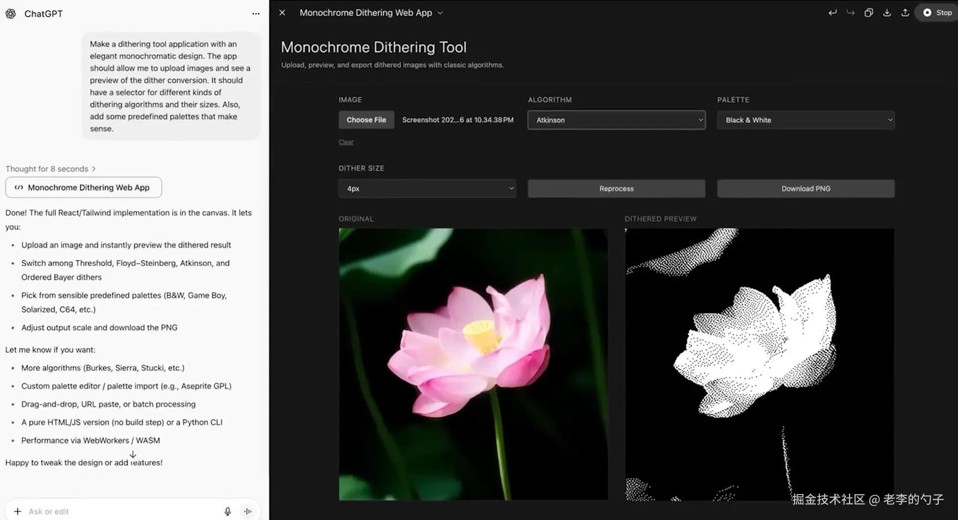958x520 pixels.
Task: Click the 'DITHERED PREVIEW' label
Action: 660,219
